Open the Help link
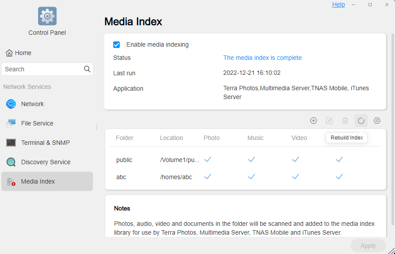This screenshot has height=254, width=395. coord(338,4)
